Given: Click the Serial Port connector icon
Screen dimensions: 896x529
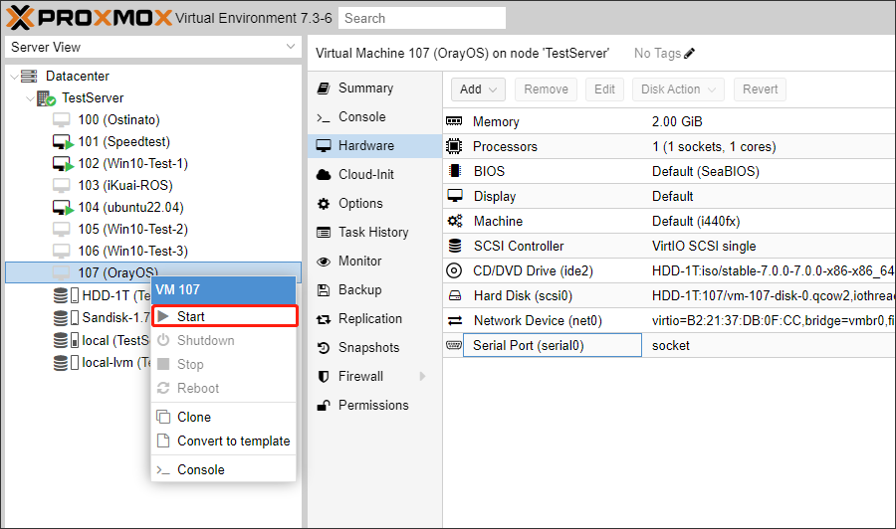Looking at the screenshot, I should point(454,345).
